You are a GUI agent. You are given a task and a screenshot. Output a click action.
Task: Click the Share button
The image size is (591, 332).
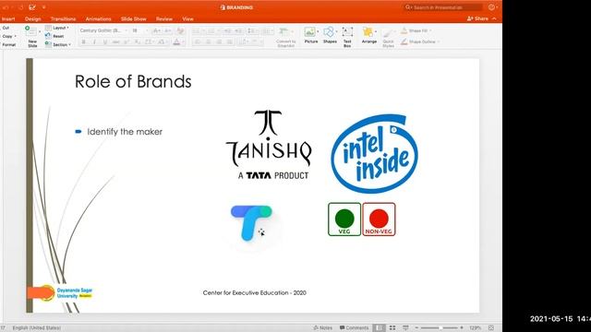point(478,18)
